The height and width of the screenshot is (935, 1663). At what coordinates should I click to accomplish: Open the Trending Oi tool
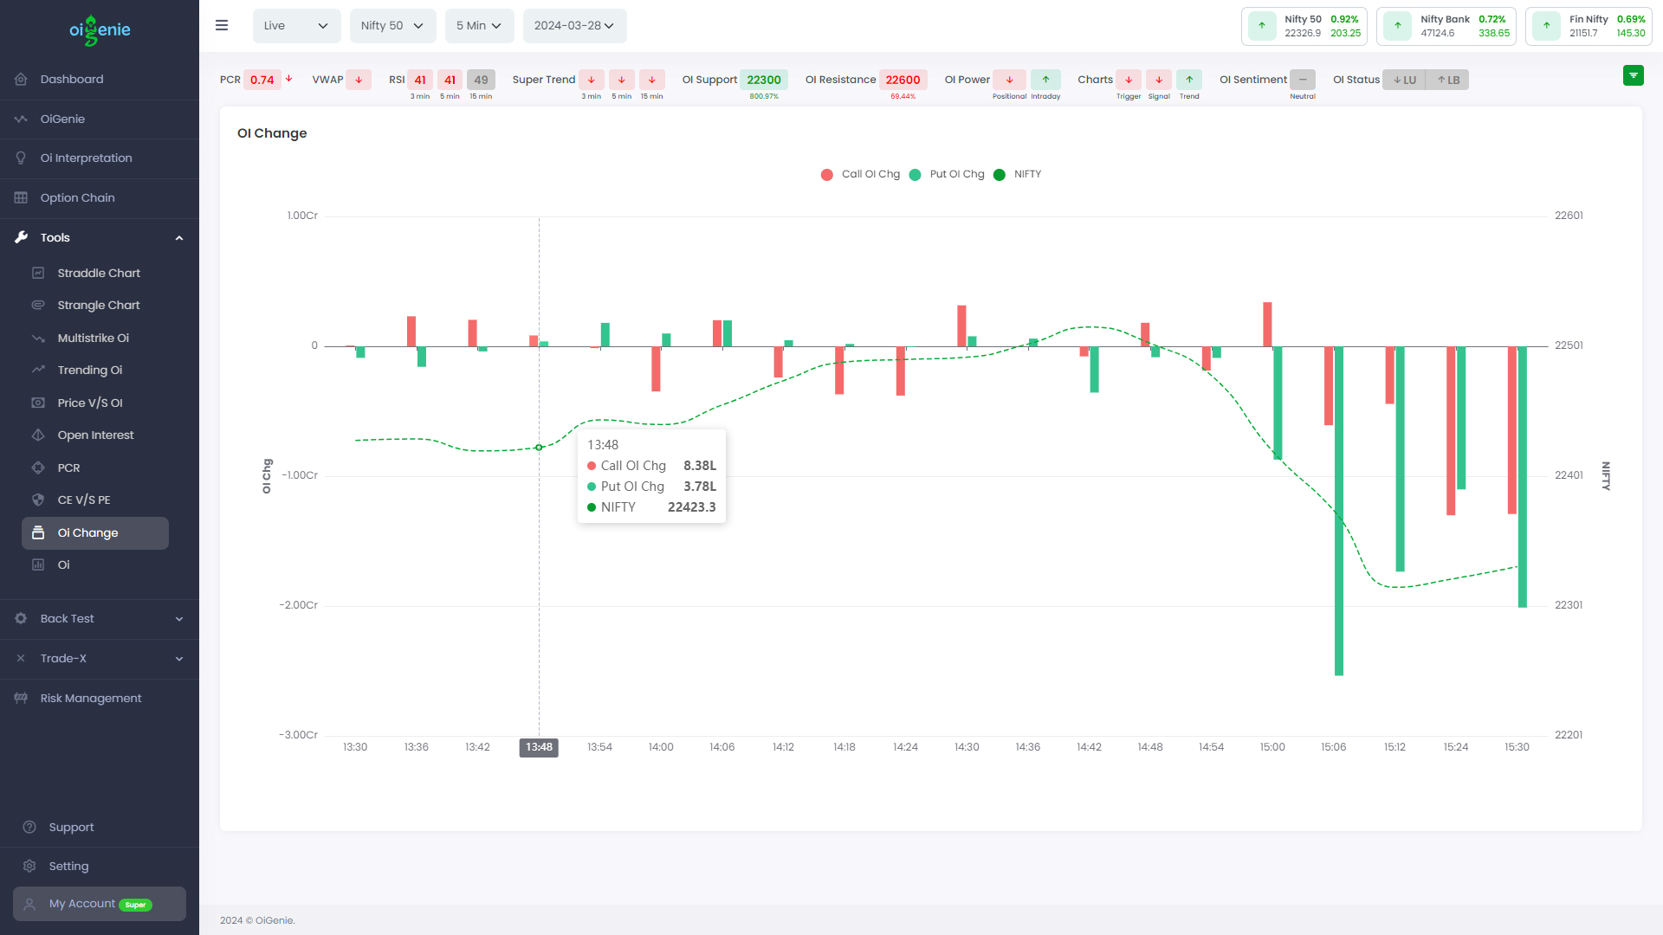(88, 370)
